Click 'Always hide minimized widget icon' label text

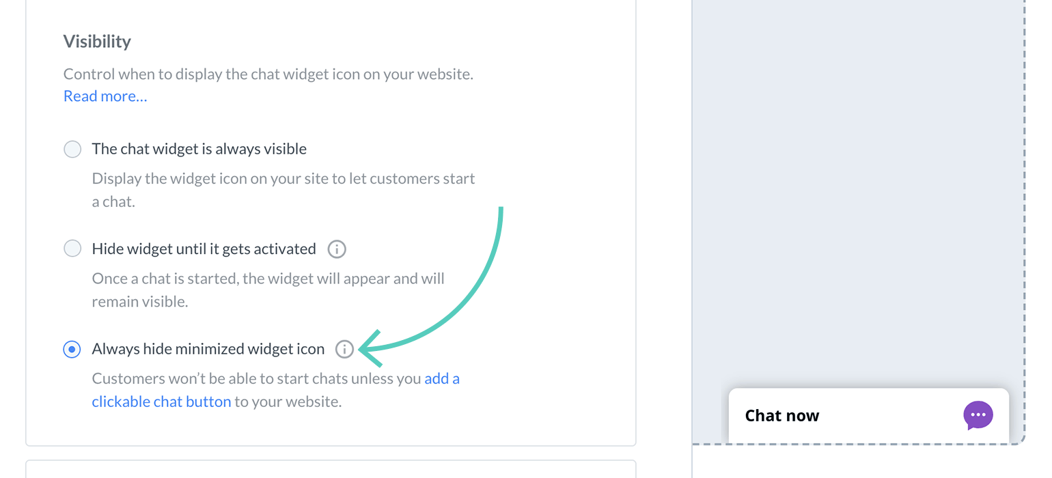[208, 350]
